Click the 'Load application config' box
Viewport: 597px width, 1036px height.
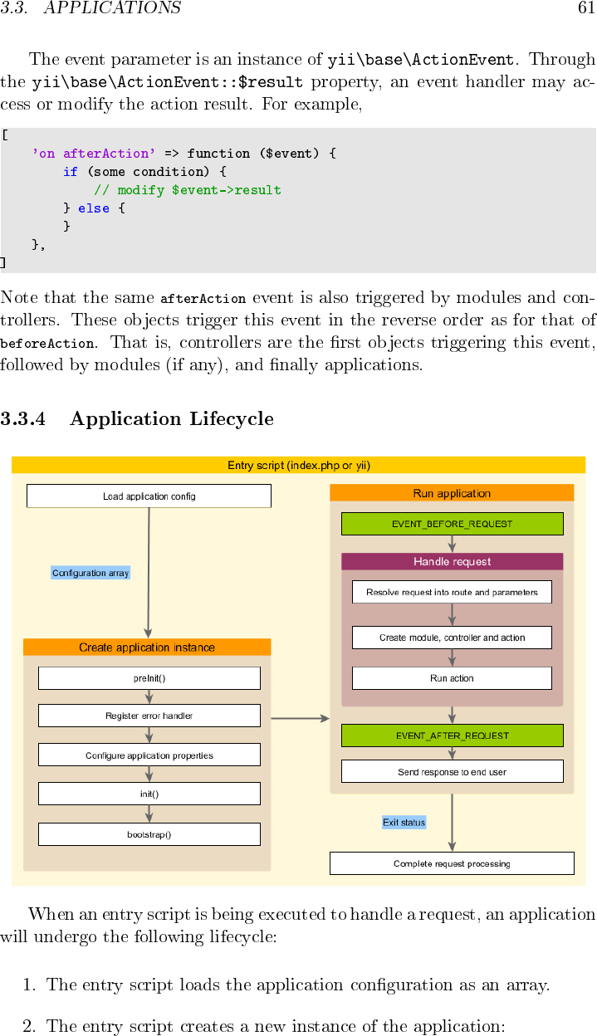[x=149, y=496]
